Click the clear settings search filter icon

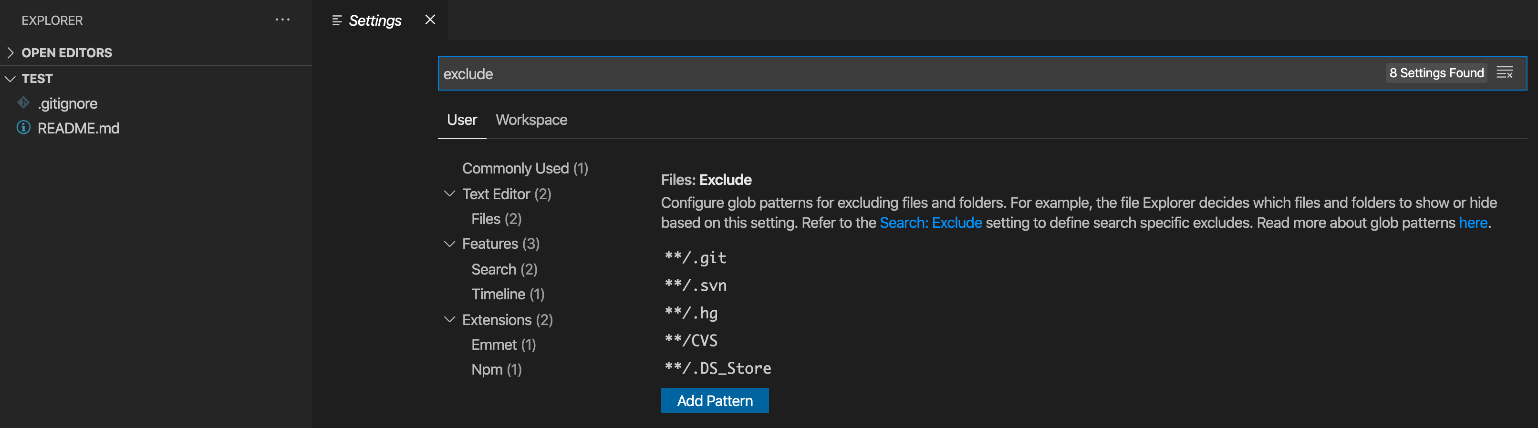1504,73
